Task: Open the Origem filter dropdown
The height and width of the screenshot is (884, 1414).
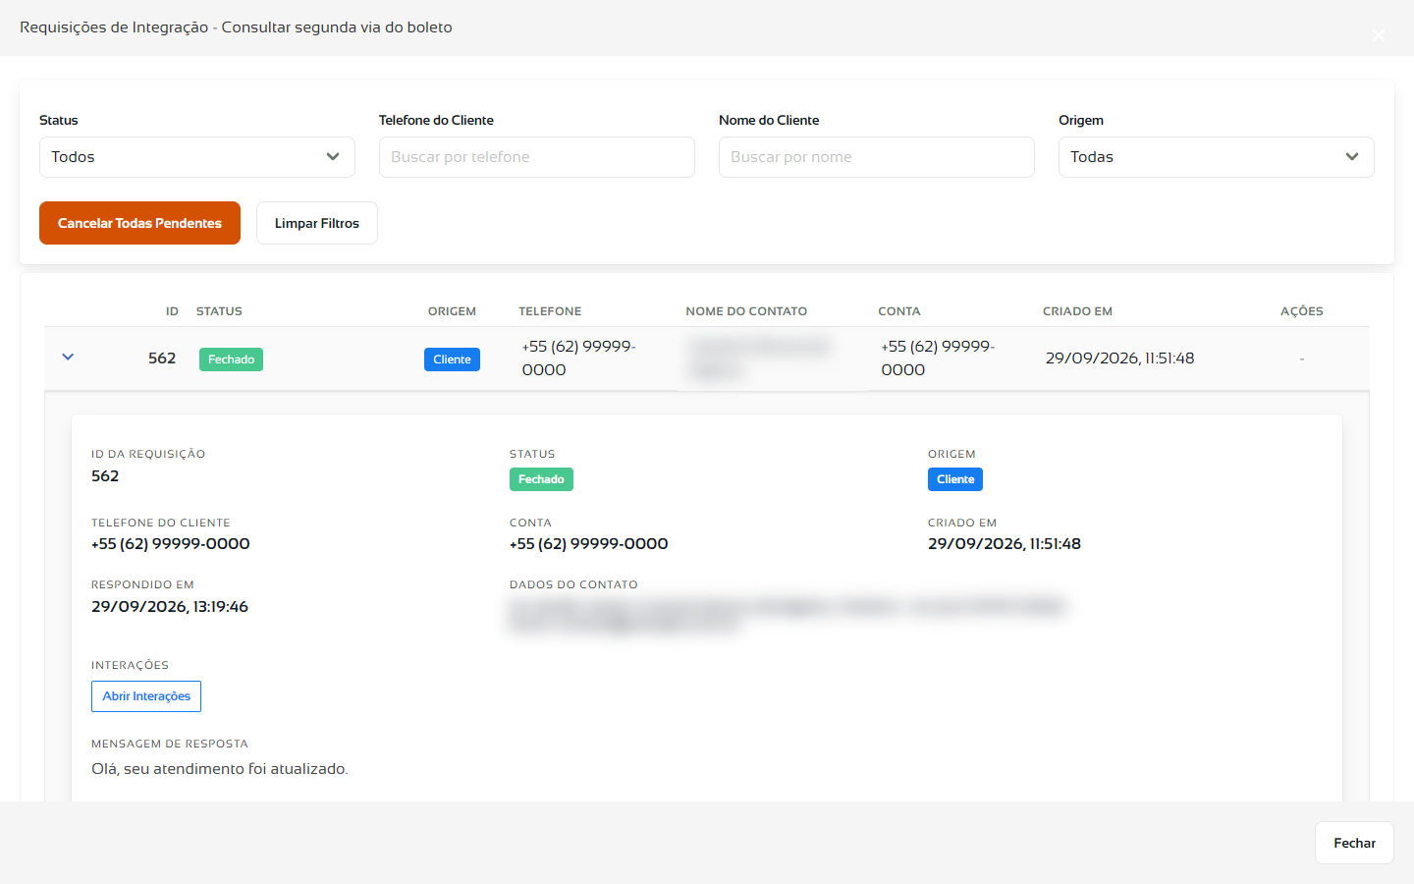Action: (x=1217, y=157)
